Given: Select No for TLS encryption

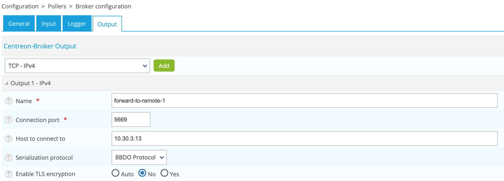Looking at the screenshot, I should pyautogui.click(x=142, y=173).
